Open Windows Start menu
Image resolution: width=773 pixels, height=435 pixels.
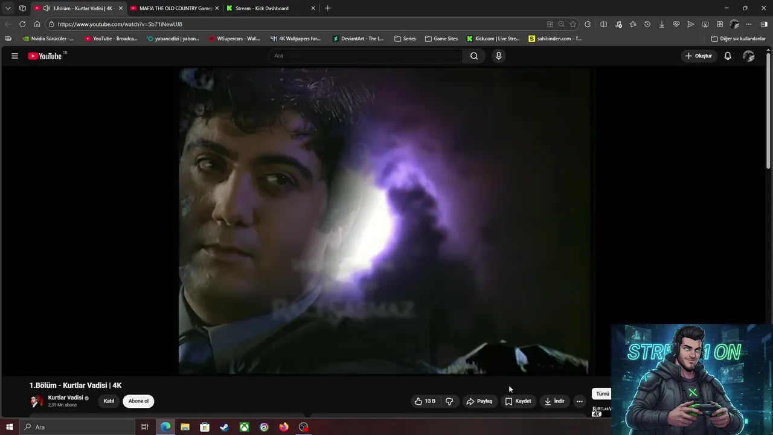[9, 427]
